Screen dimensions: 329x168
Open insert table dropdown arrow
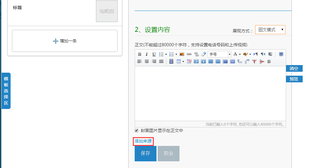[x=183, y=61]
